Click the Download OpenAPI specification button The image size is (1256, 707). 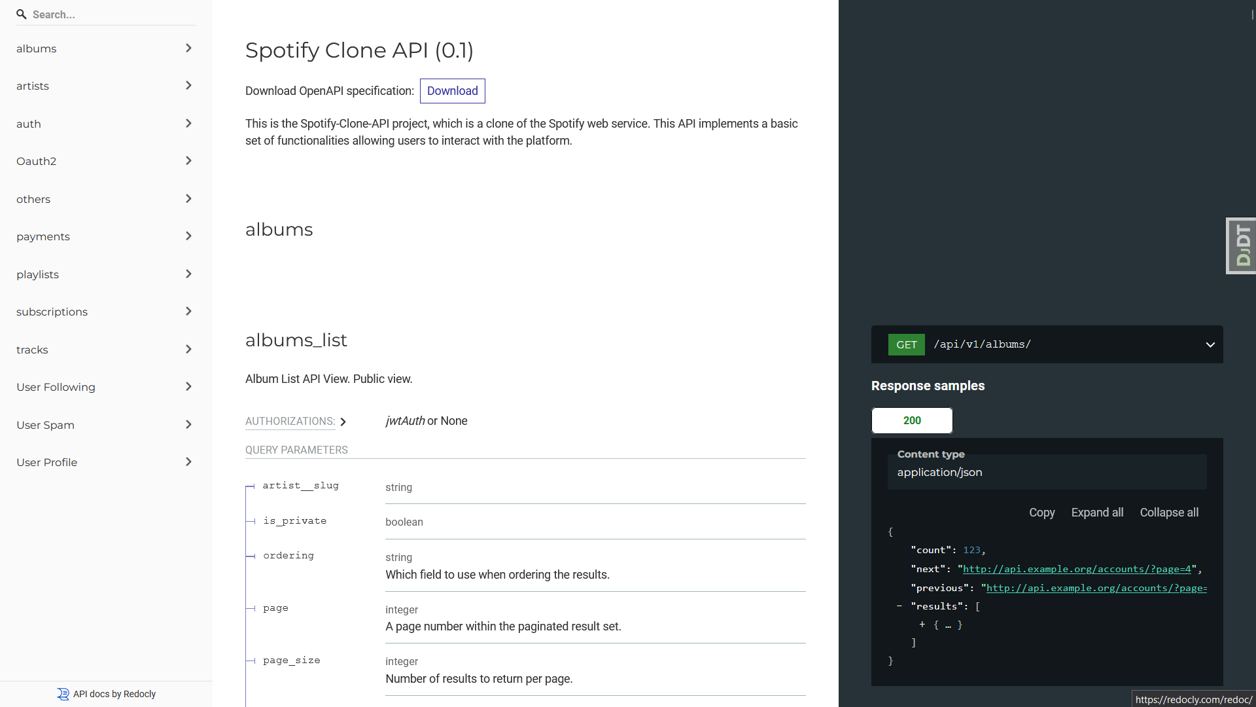pos(452,90)
